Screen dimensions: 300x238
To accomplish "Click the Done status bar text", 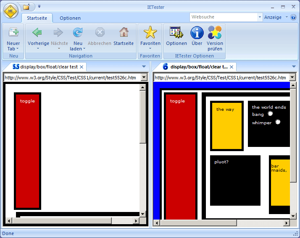I will click(8, 233).
